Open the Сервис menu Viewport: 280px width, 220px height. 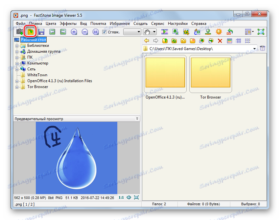tap(158, 24)
